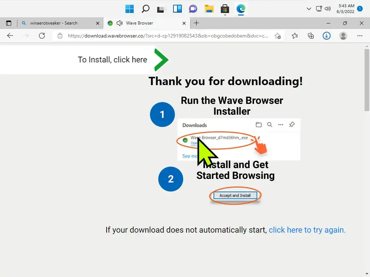Image resolution: width=370 pixels, height=277 pixels.
Task: Click the page vertical scrollbar thumb
Action: [x=366, y=80]
